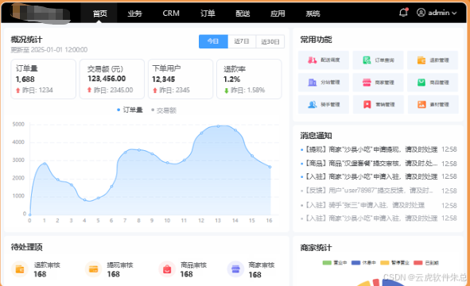Click the 商家统计 section heading

click(x=316, y=248)
